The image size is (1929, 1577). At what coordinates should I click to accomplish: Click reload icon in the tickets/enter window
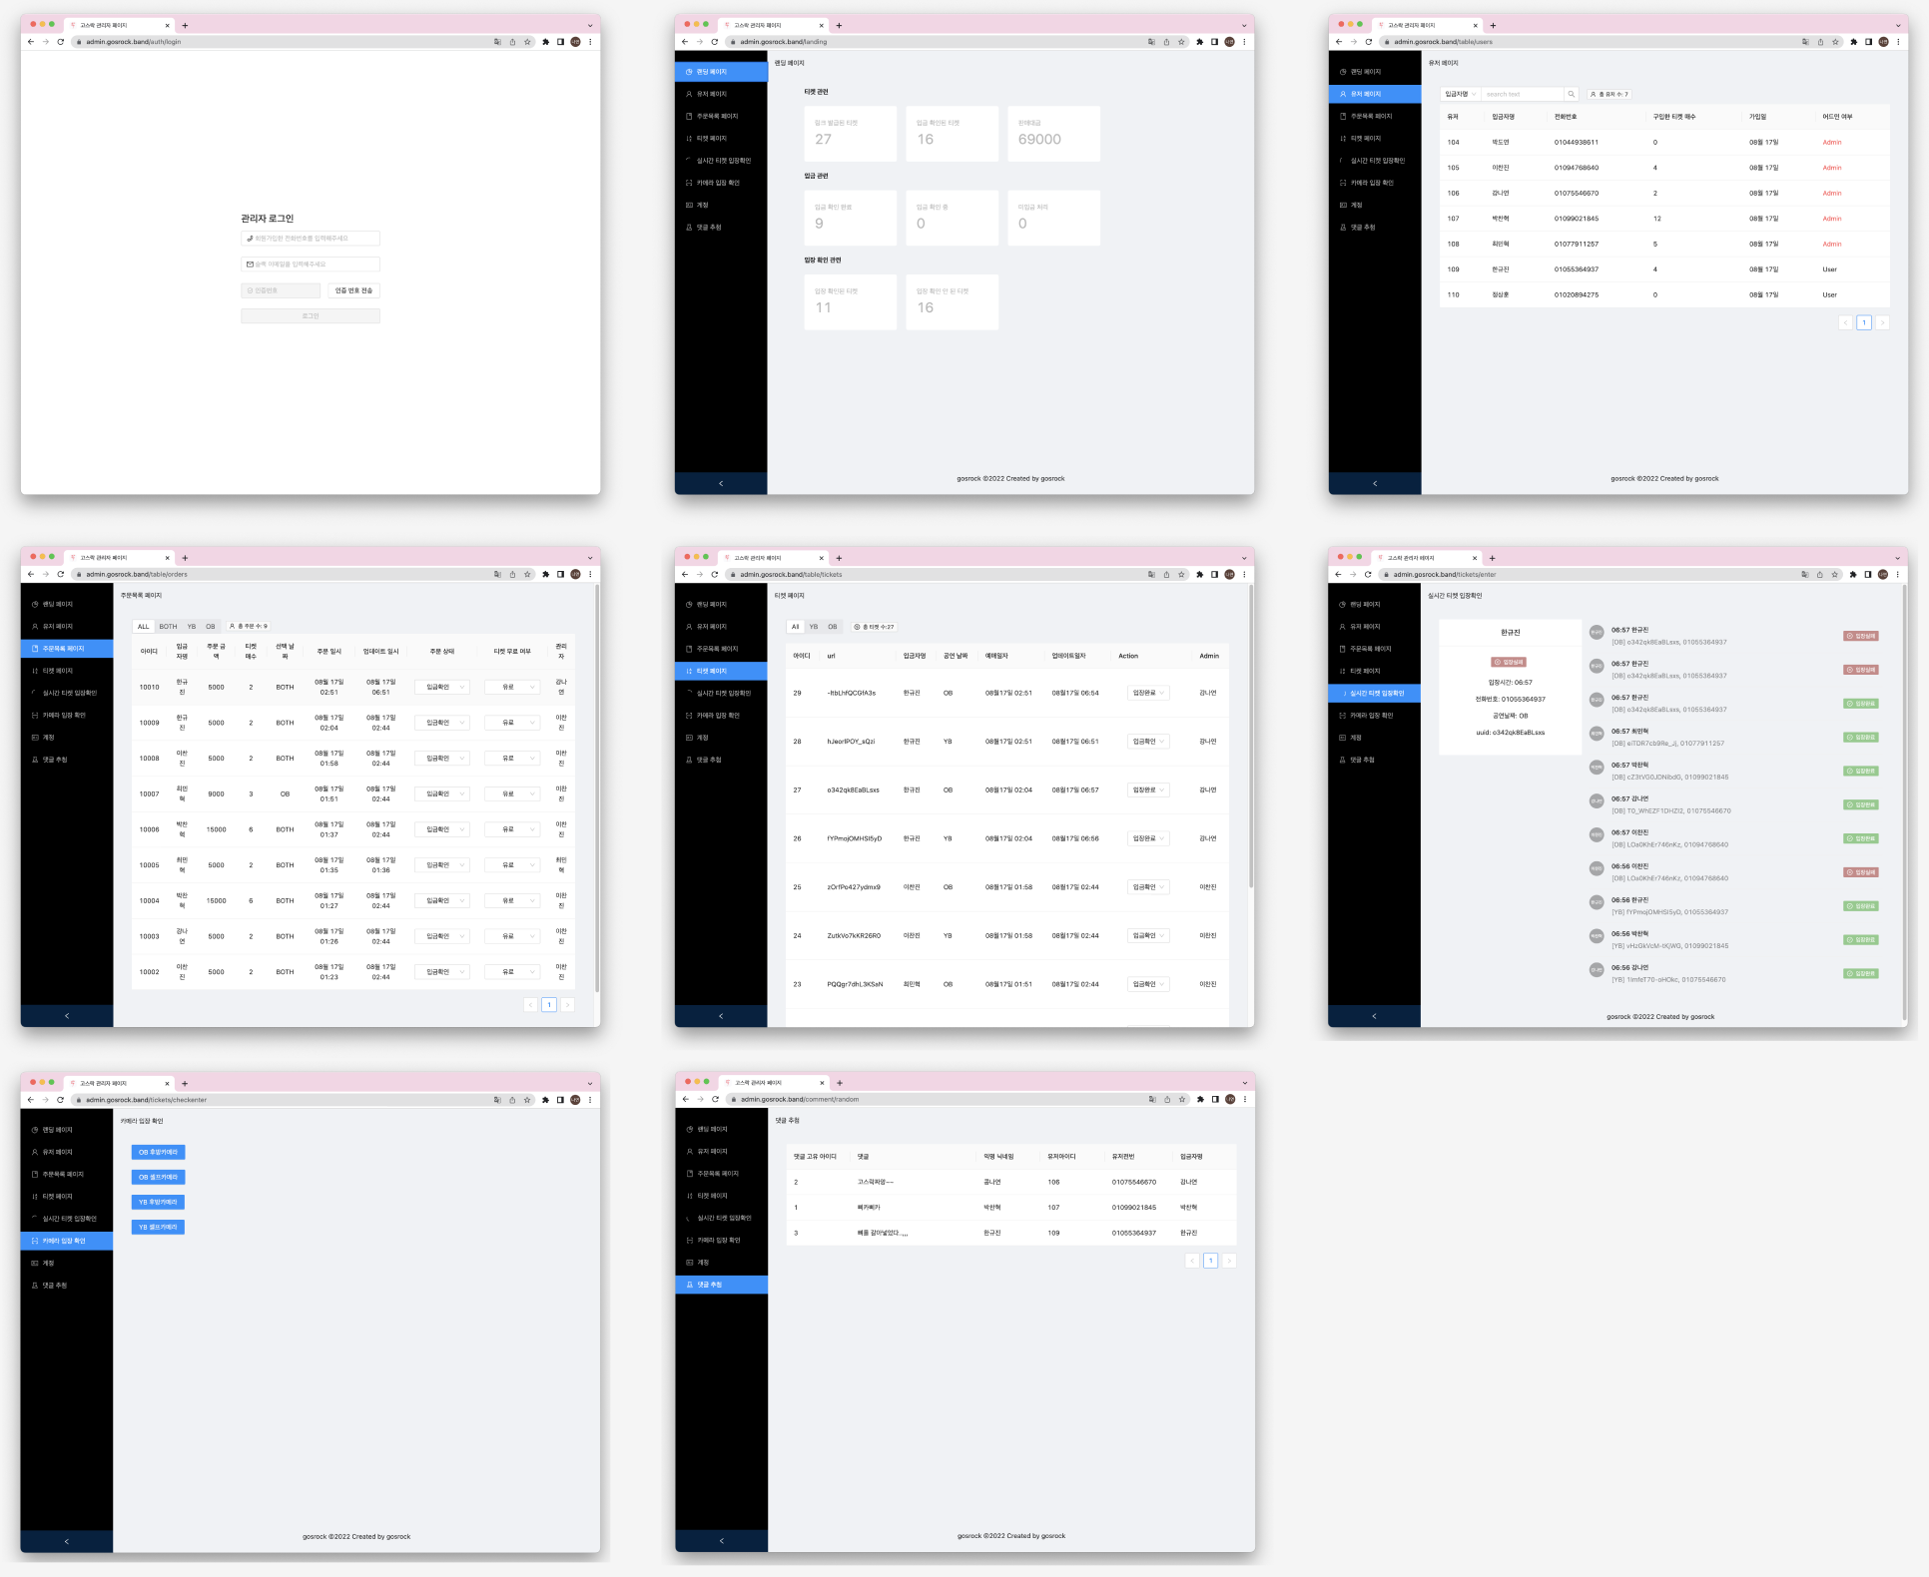[1368, 574]
